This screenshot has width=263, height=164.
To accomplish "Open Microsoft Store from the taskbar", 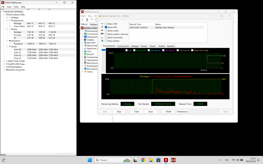I will [x=158, y=160].
